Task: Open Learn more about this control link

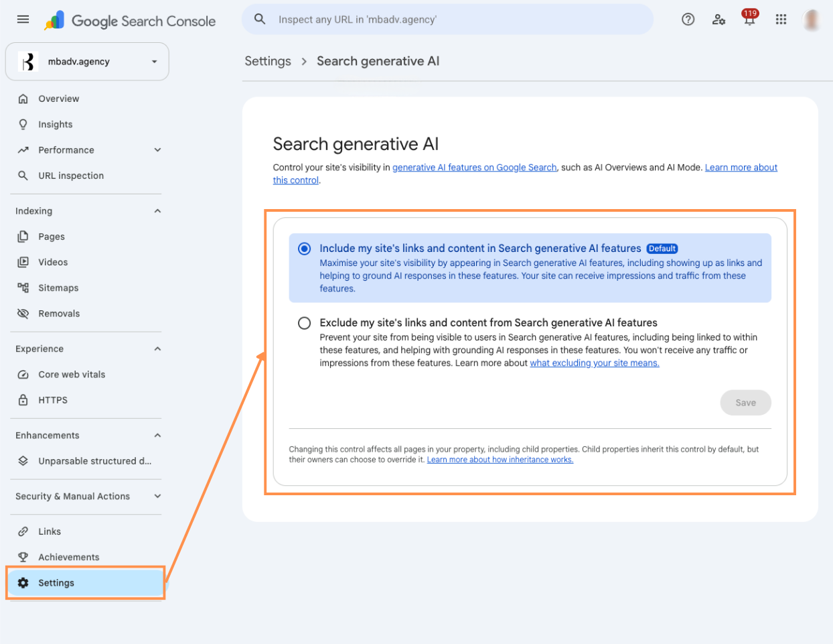Action: (x=741, y=168)
